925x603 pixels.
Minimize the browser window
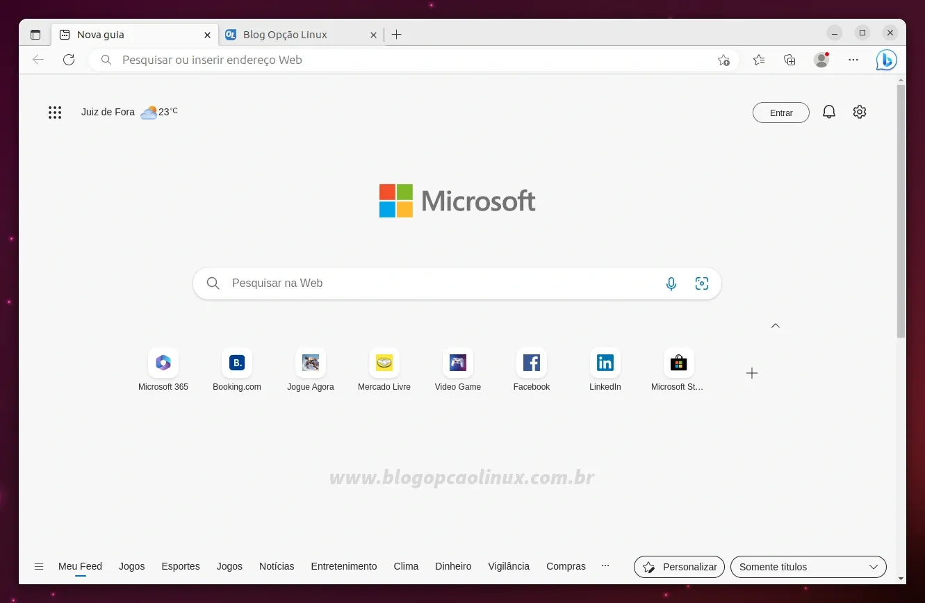point(835,33)
